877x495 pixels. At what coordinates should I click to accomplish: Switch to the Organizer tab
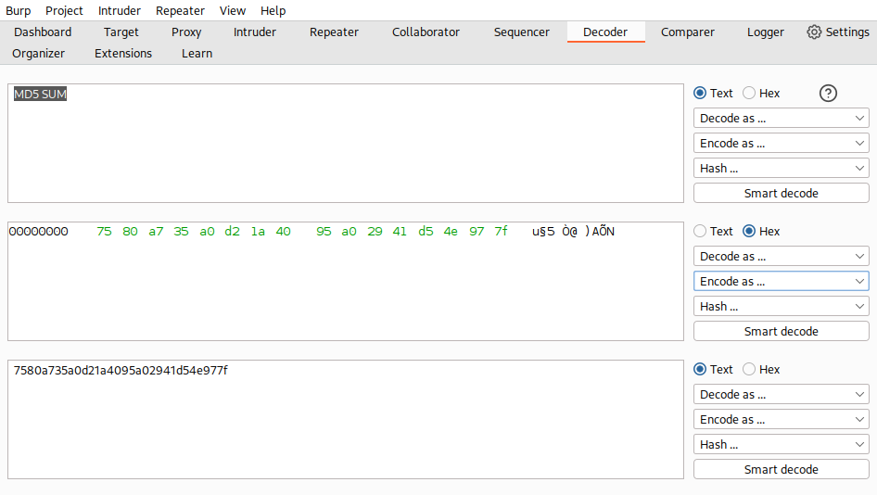point(38,54)
